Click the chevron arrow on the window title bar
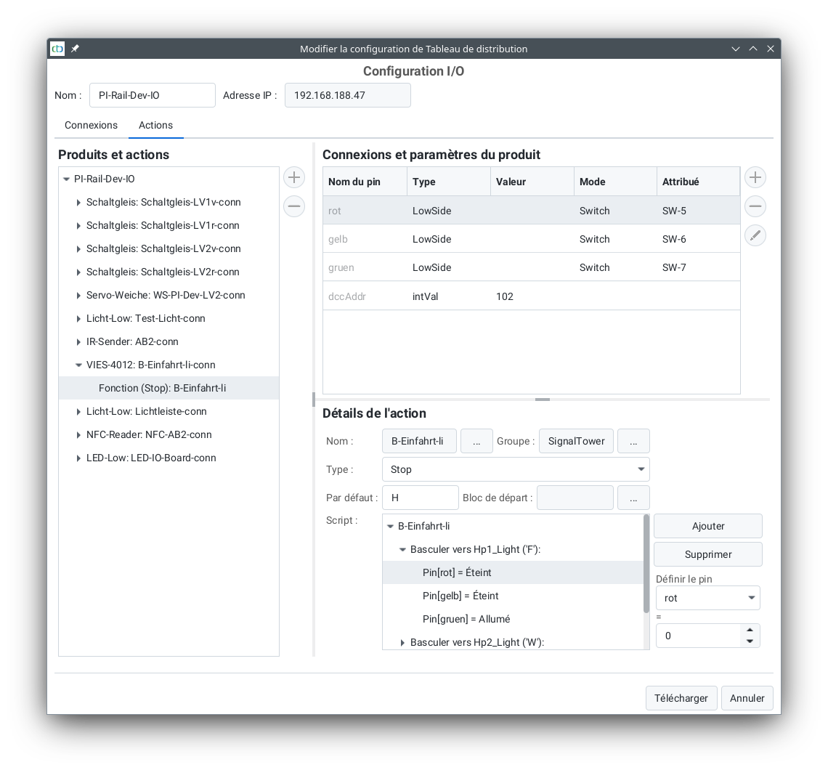Image resolution: width=828 pixels, height=770 pixels. coord(736,49)
